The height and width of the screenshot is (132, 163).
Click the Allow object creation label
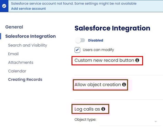coord(98,85)
